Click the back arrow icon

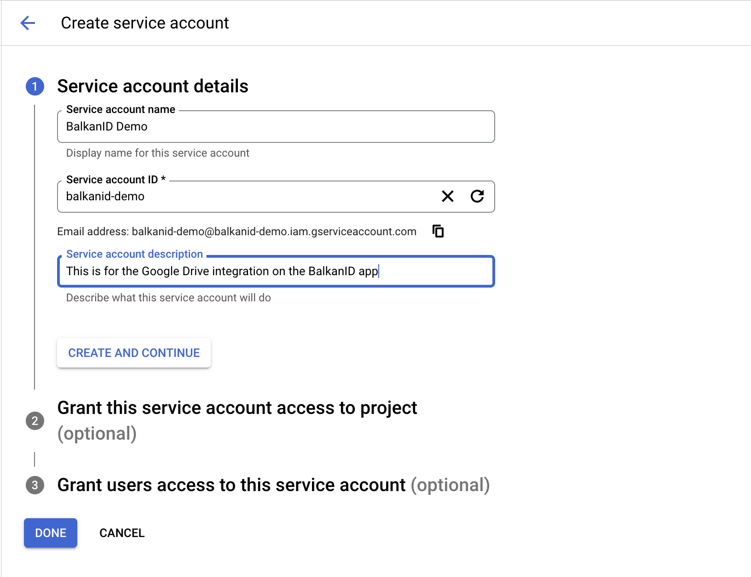pos(28,23)
